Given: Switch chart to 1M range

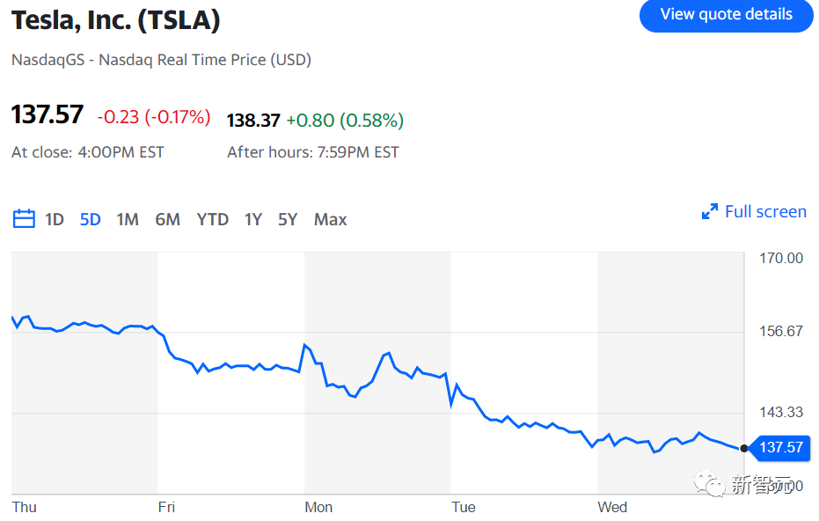Looking at the screenshot, I should [x=128, y=219].
